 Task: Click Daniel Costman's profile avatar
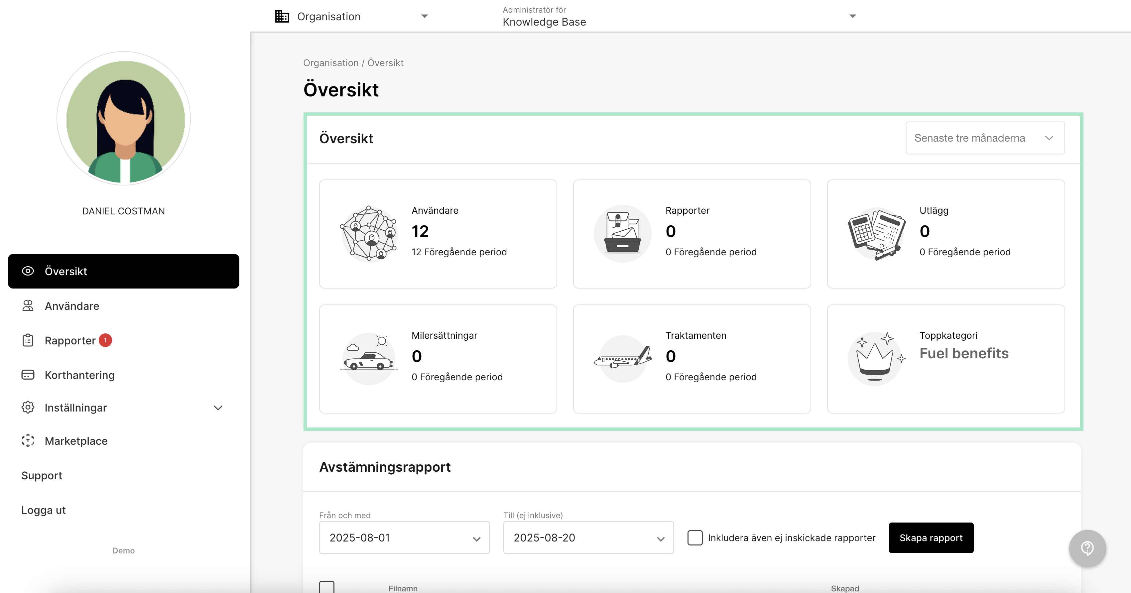pyautogui.click(x=124, y=119)
